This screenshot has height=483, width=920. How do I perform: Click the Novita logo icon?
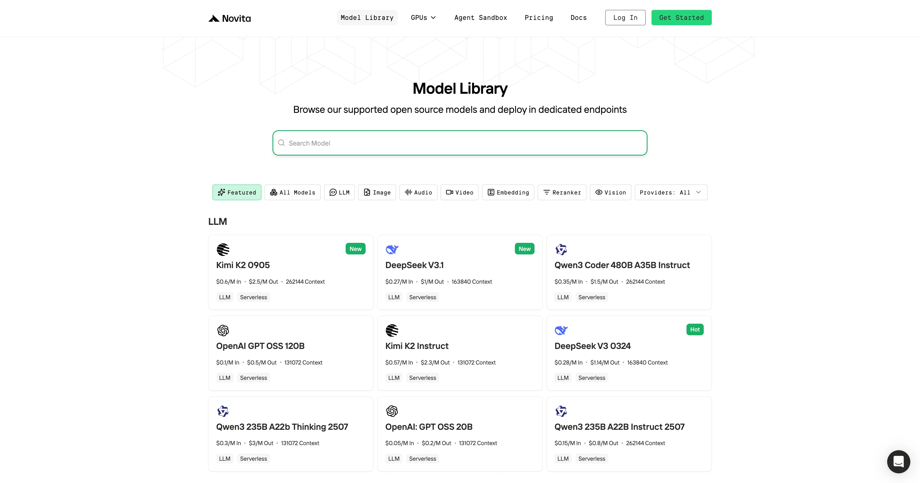coord(214,18)
